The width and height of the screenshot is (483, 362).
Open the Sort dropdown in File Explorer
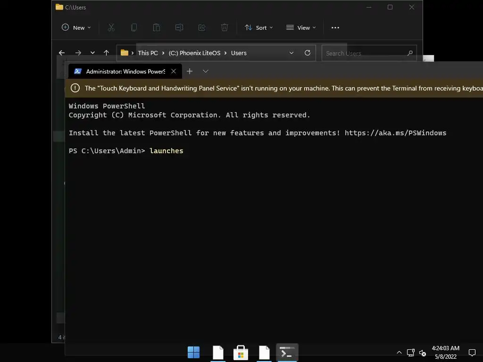258,28
